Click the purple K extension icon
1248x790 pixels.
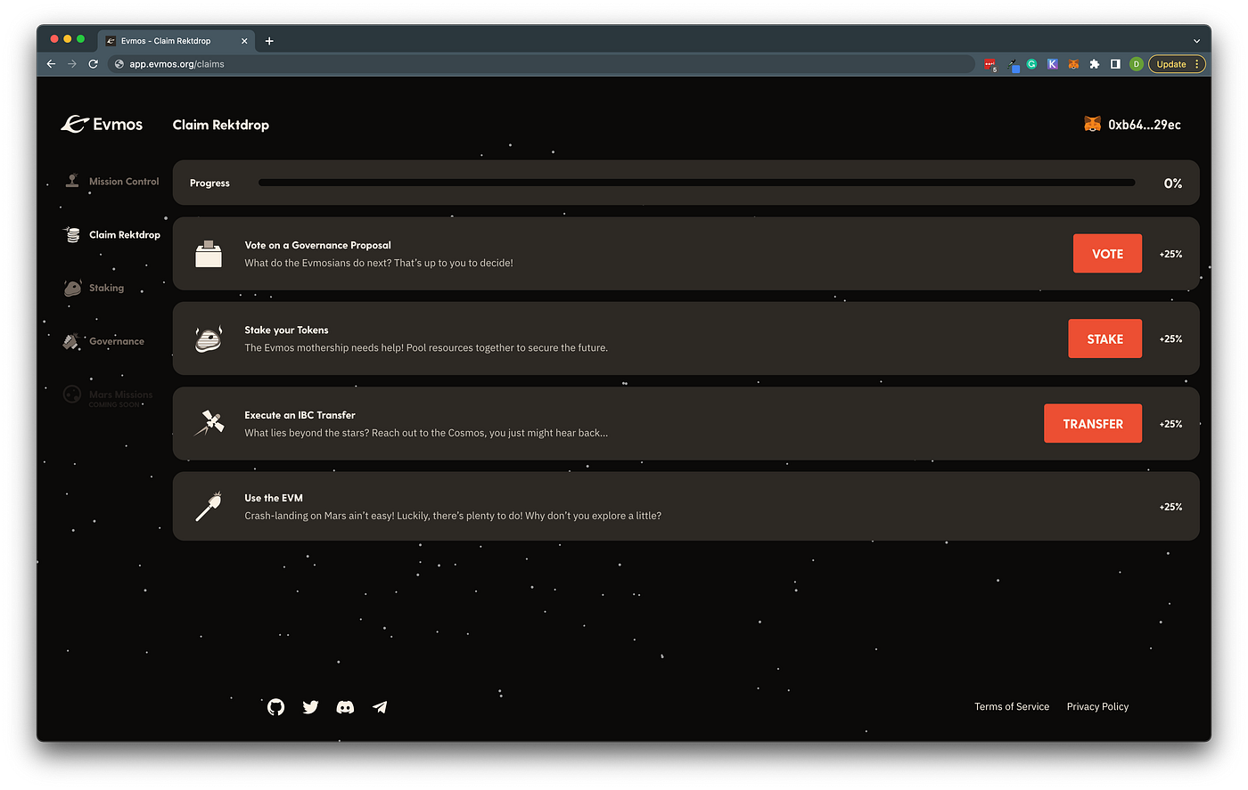(x=1052, y=64)
